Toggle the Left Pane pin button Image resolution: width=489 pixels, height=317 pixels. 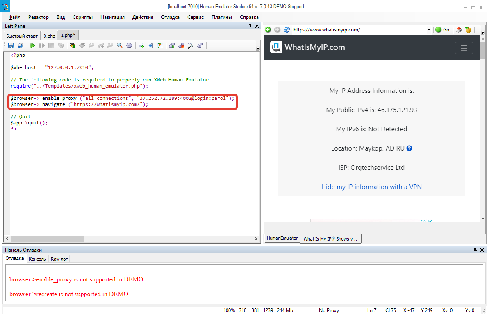250,26
